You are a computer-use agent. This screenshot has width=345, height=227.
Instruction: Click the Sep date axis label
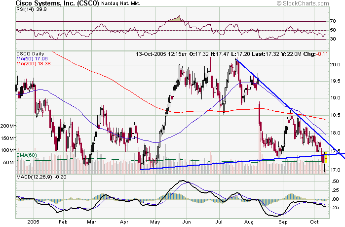(x=283, y=222)
